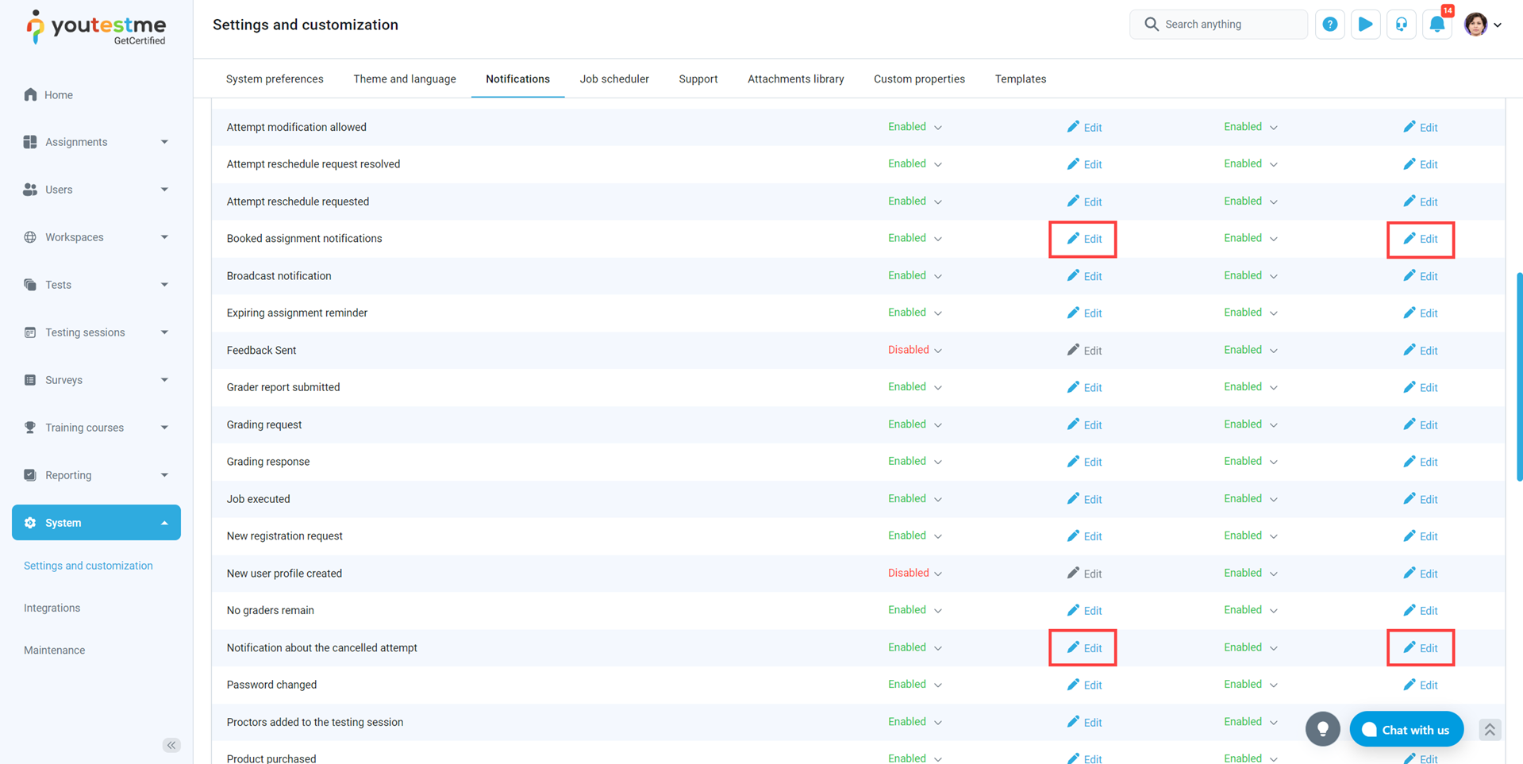Open the notifications bell icon

coord(1436,25)
